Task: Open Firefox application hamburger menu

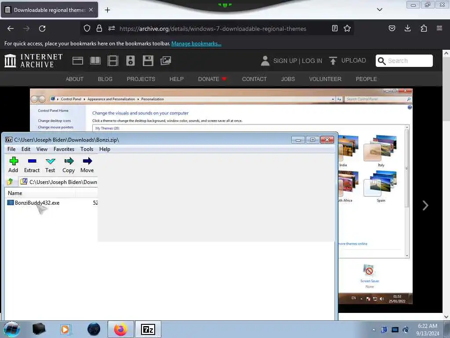Action: click(439, 29)
